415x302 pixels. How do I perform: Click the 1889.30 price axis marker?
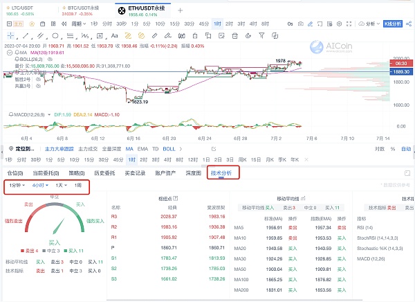coord(401,71)
